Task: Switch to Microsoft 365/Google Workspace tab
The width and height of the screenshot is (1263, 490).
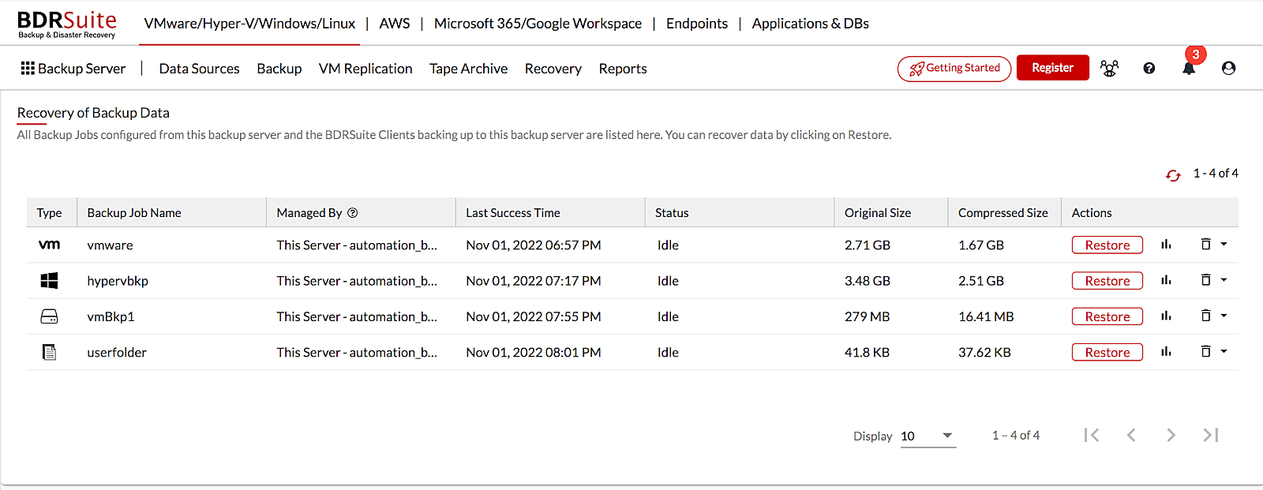Action: (538, 24)
